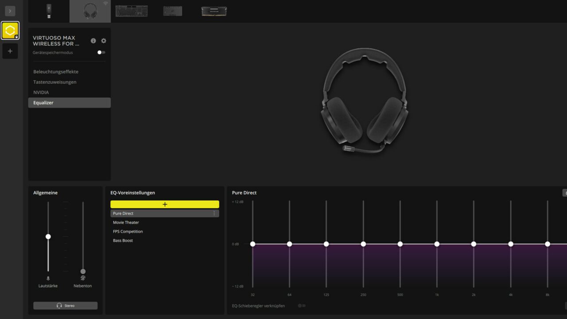The image size is (567, 319).
Task: Click the Lautstärke volume slider handle
Action: [x=48, y=237]
